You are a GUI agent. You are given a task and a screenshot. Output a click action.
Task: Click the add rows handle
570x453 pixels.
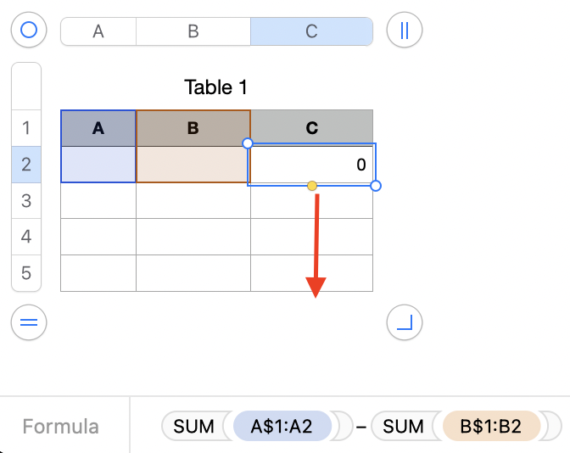[29, 322]
